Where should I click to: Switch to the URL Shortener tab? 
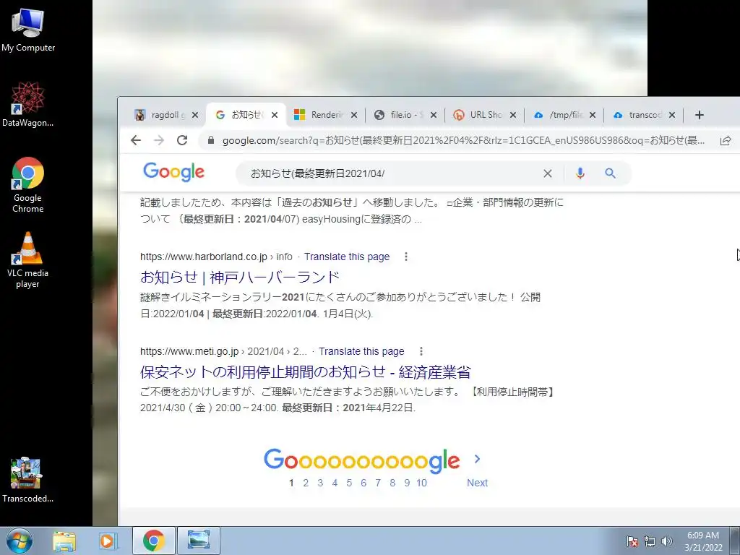[x=478, y=115]
